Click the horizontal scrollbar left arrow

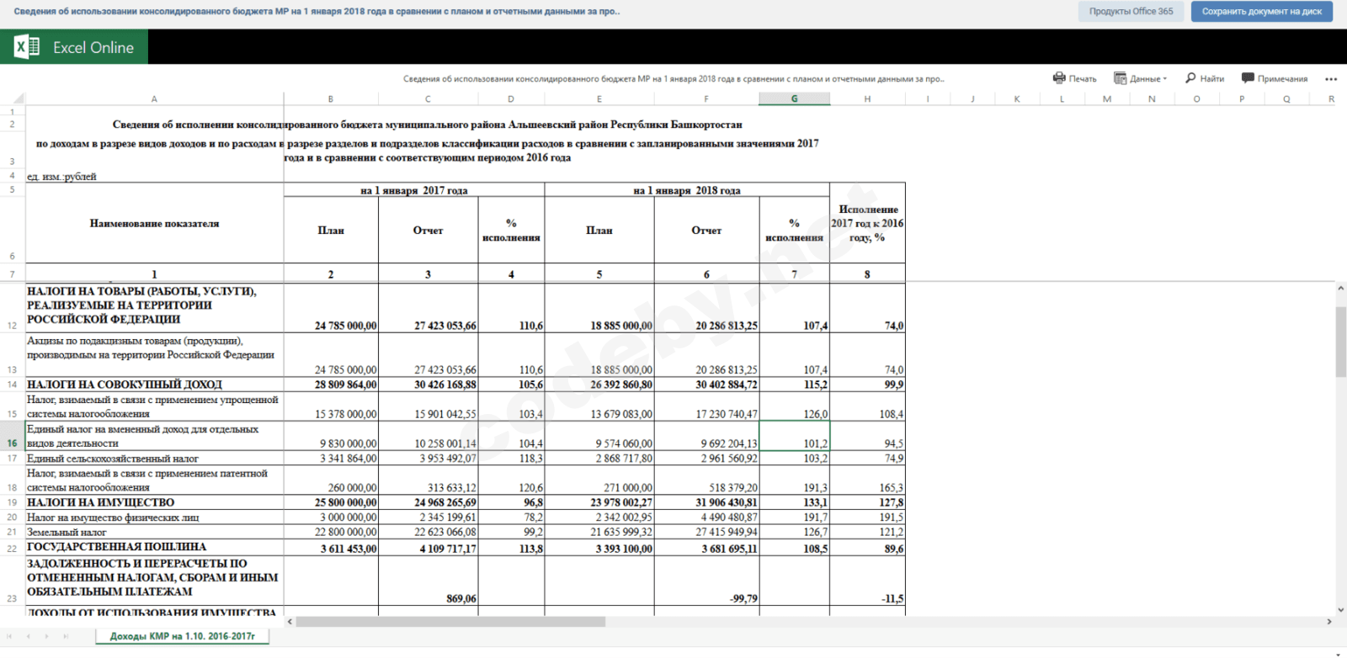[290, 622]
